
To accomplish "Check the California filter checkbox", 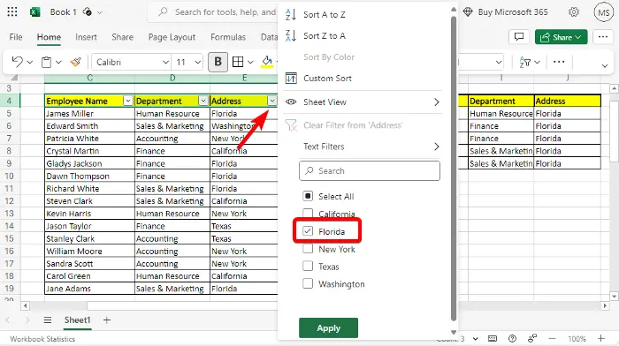I will coord(308,214).
